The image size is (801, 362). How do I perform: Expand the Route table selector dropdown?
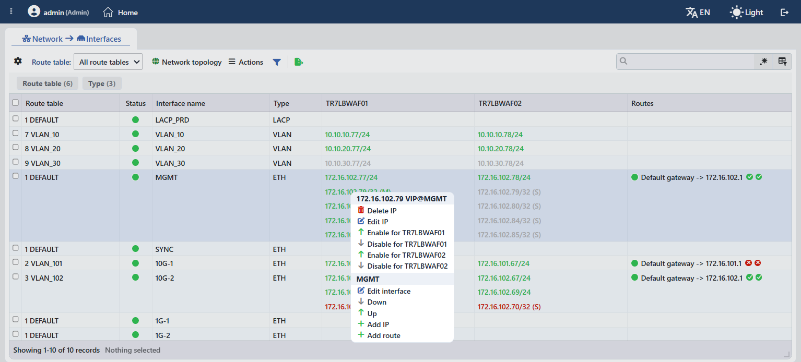pos(108,62)
